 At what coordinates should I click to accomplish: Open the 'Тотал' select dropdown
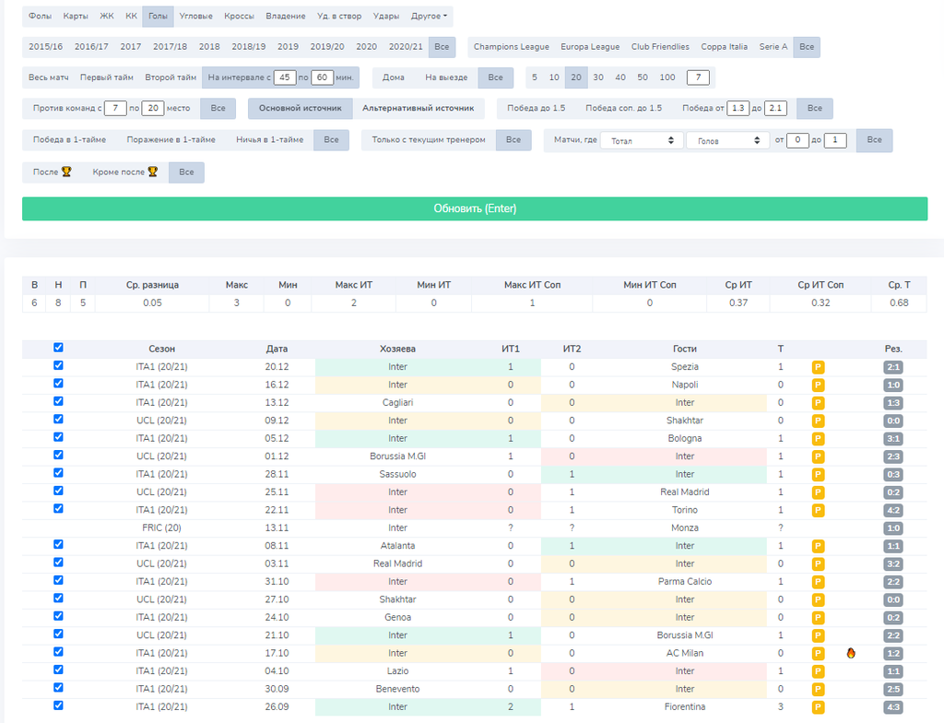click(x=642, y=140)
